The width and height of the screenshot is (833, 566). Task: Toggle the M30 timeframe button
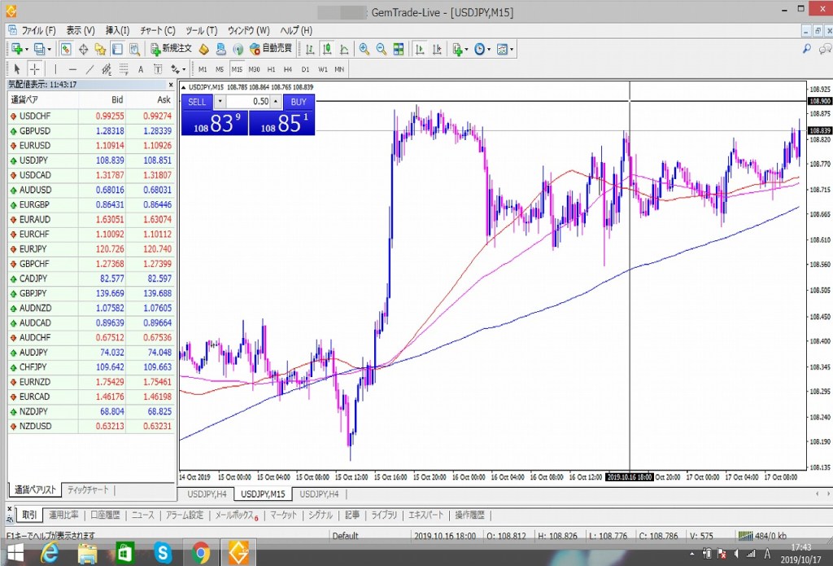[254, 69]
